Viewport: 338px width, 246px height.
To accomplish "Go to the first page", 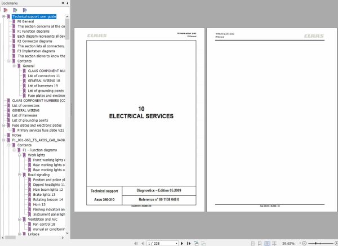I will point(136,243).
